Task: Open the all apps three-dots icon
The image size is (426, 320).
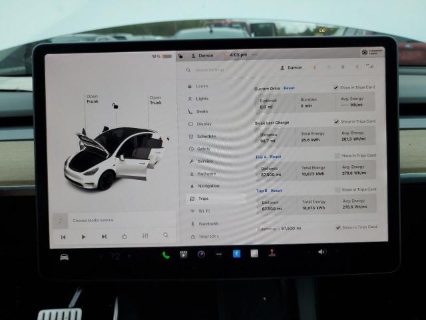Action: click(x=219, y=254)
